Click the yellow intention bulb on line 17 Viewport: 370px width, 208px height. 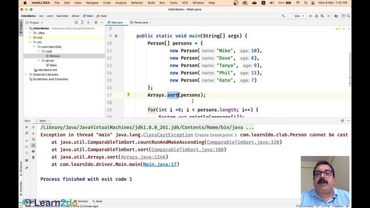click(x=128, y=95)
